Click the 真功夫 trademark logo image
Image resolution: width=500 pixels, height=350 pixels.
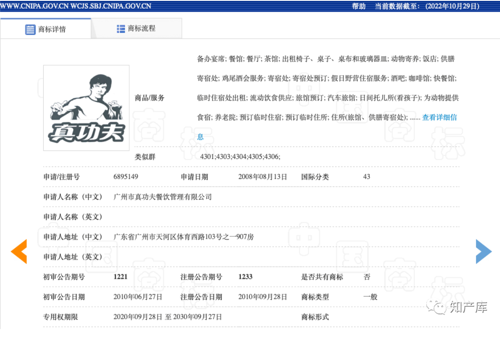(86, 108)
